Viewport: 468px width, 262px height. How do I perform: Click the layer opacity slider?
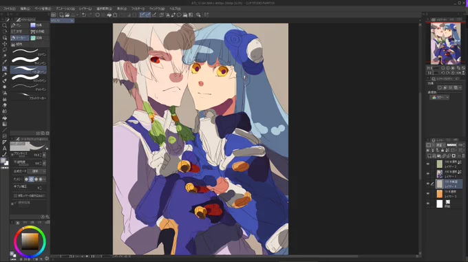[x=451, y=145]
